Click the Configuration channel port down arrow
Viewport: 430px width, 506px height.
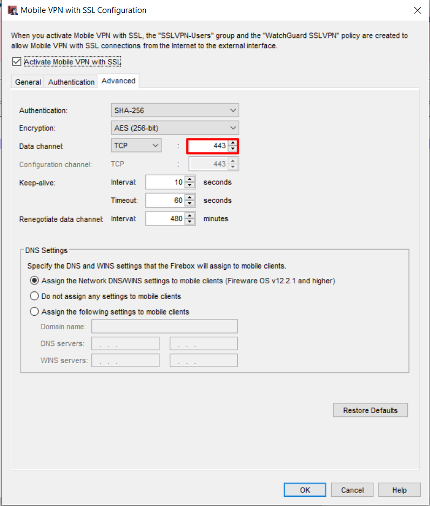(x=233, y=167)
